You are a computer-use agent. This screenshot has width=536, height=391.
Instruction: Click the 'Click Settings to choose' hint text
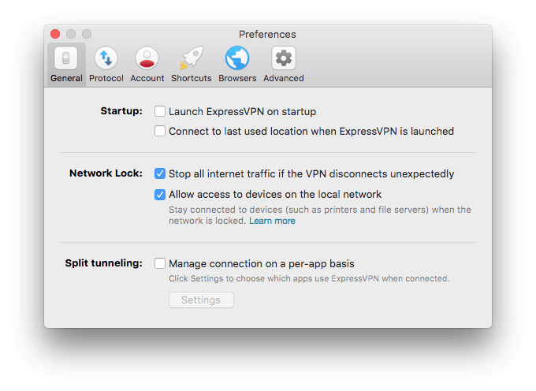pyautogui.click(x=309, y=278)
